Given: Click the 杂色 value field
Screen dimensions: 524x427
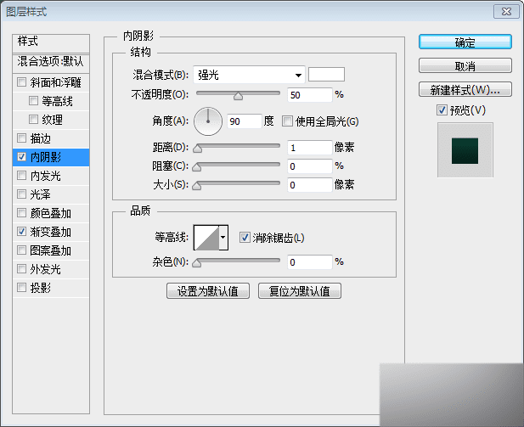Looking at the screenshot, I should pyautogui.click(x=309, y=262).
